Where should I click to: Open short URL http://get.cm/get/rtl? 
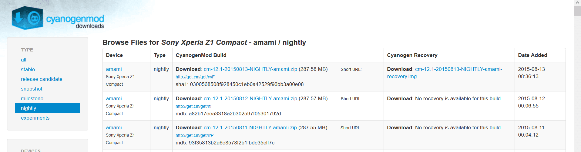(x=193, y=106)
